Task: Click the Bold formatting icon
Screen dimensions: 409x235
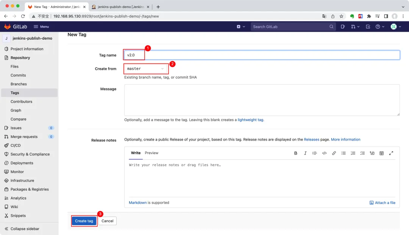Action: [x=295, y=153]
